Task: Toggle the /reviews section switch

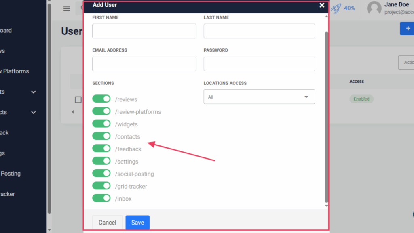Action: 101,99
